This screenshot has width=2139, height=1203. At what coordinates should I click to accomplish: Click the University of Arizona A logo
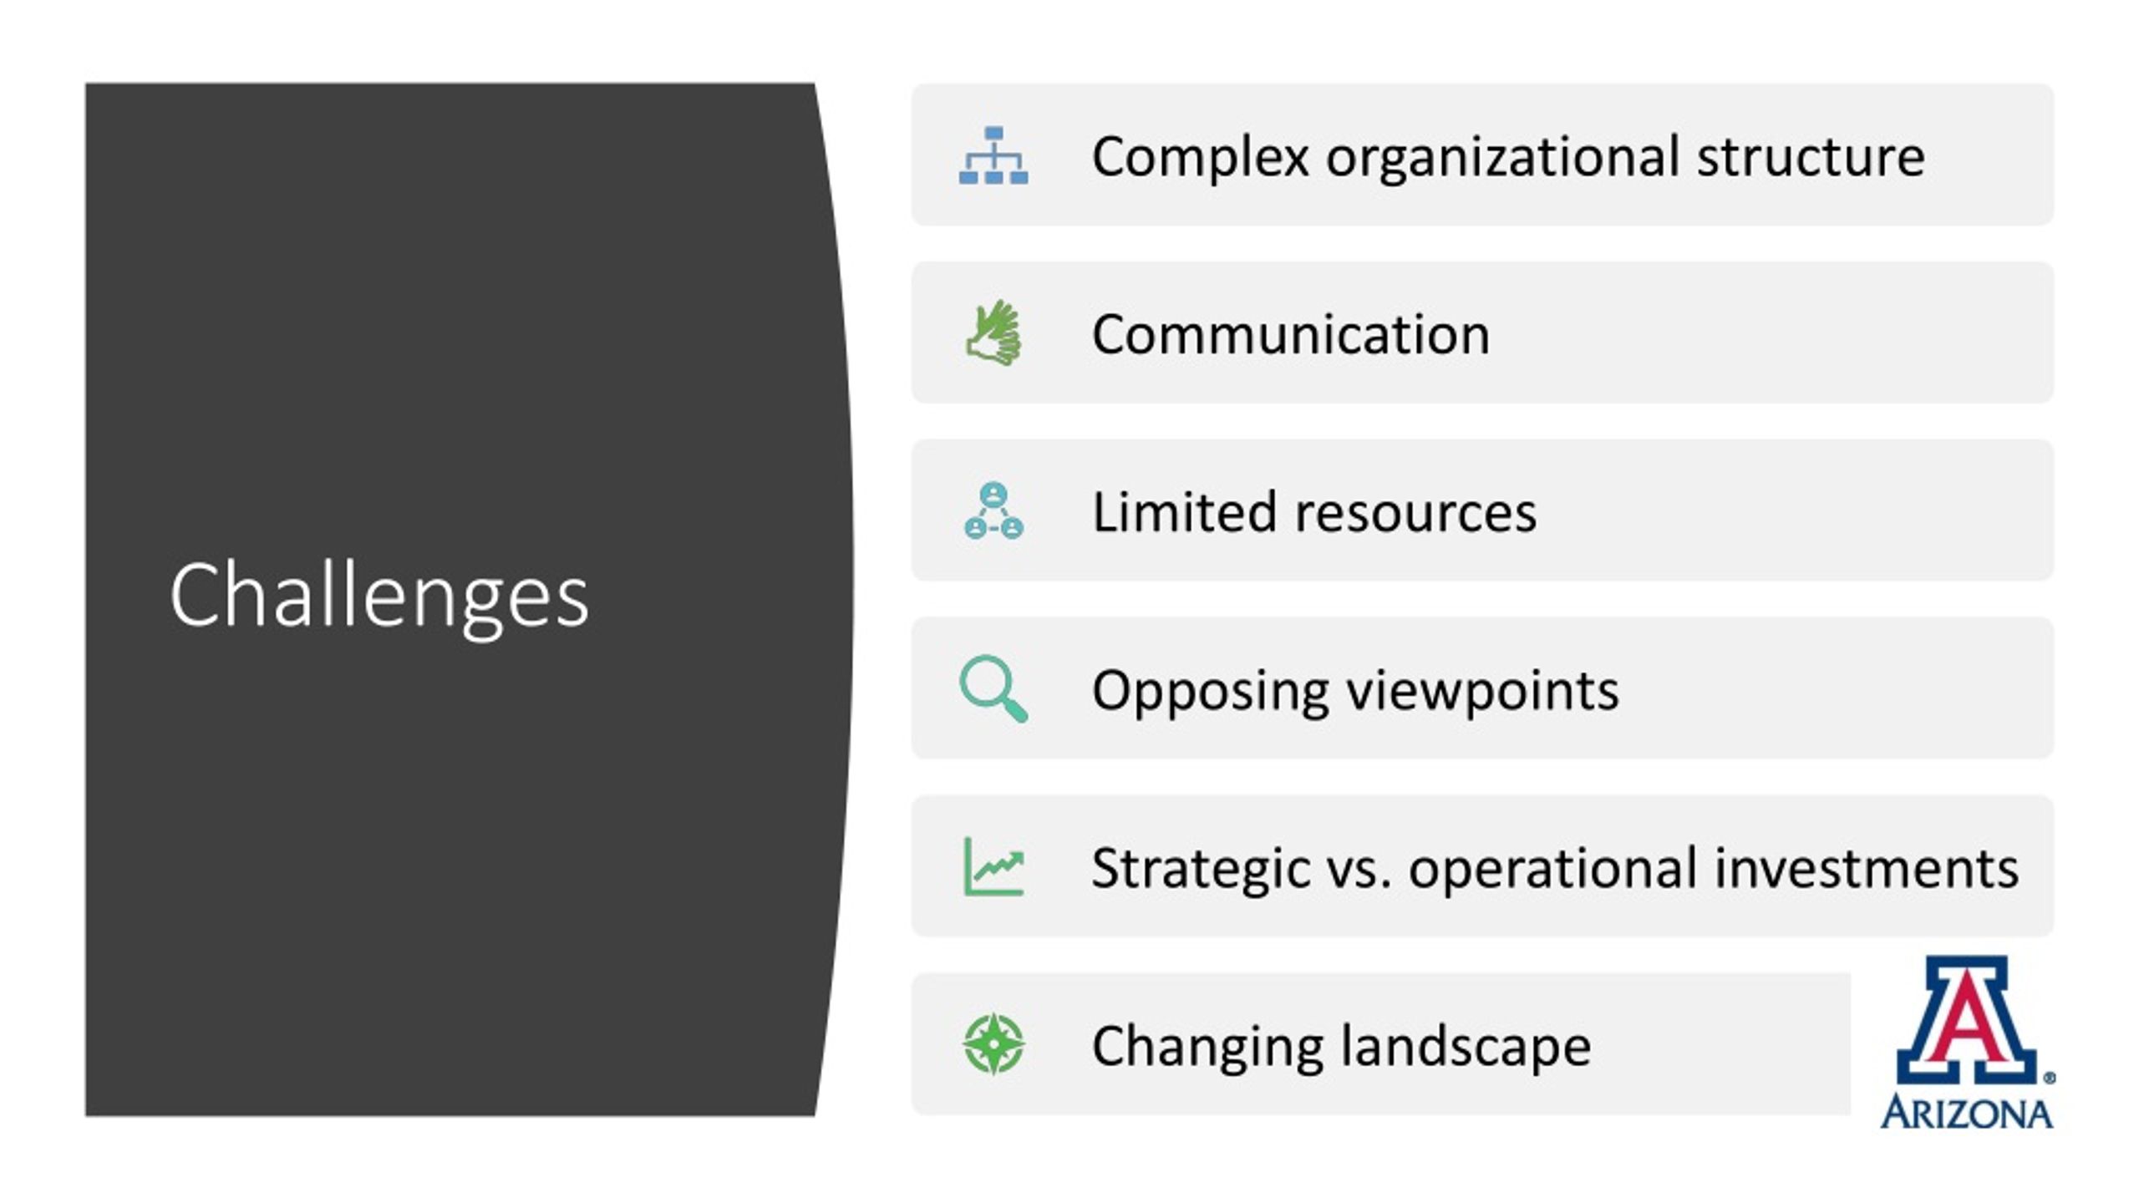point(1967,1021)
